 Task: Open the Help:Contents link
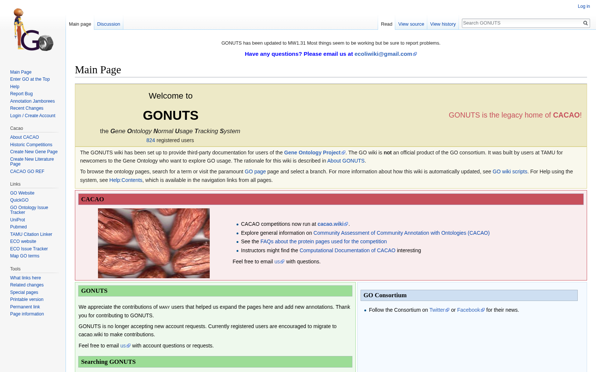point(126,180)
